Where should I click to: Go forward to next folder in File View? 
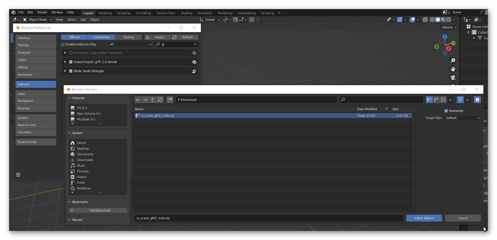tap(145, 100)
